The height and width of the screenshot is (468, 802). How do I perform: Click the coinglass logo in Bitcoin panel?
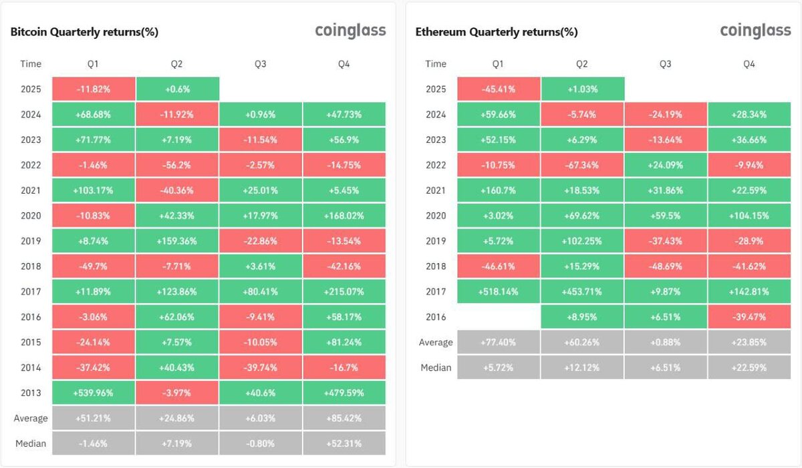pyautogui.click(x=350, y=31)
